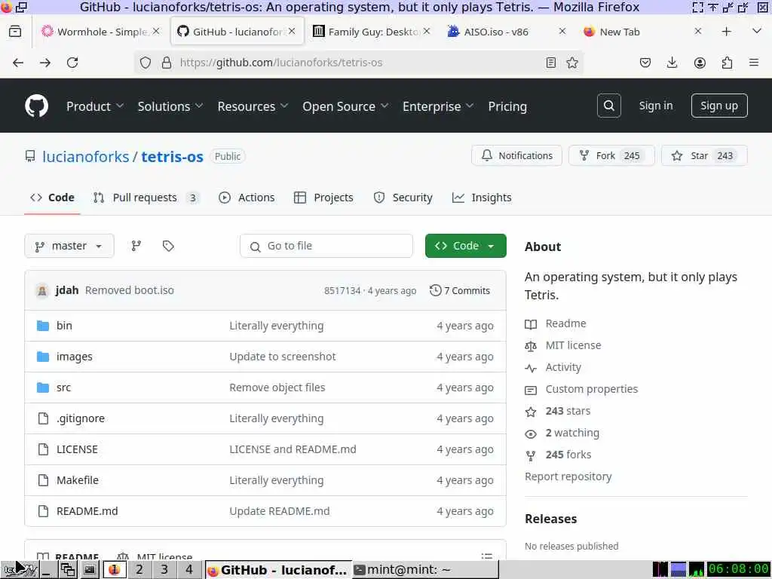The height and width of the screenshot is (579, 772).
Task: Click the Firefox URL address bar
Action: tap(358, 63)
